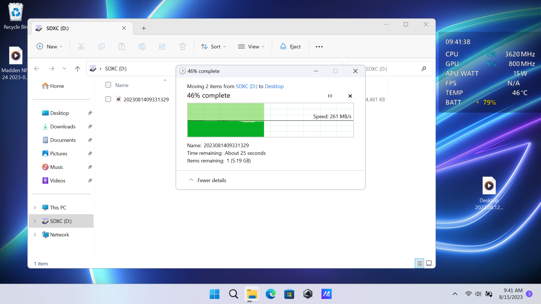Toggle the select-all checkbox beside Name
541x304 pixels.
[108, 85]
